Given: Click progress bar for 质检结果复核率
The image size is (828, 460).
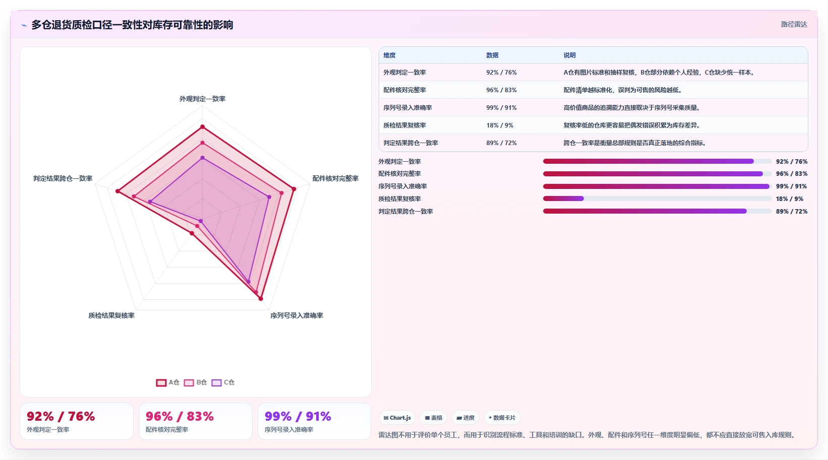Looking at the screenshot, I should [657, 199].
